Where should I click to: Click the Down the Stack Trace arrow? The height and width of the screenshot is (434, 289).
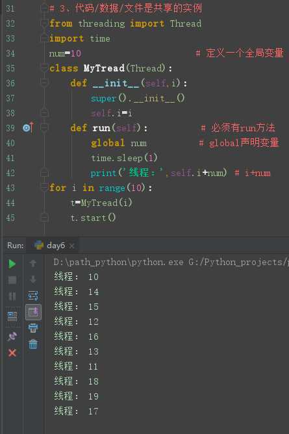coord(33,279)
